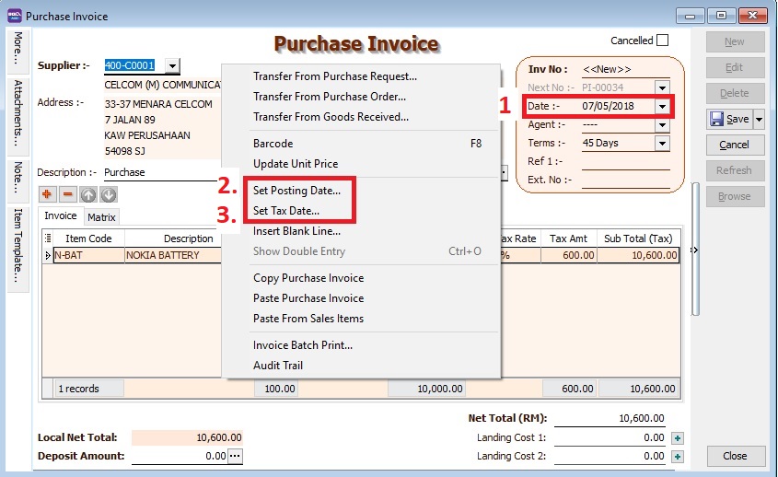Switch to the Matrix tab

pos(101,217)
